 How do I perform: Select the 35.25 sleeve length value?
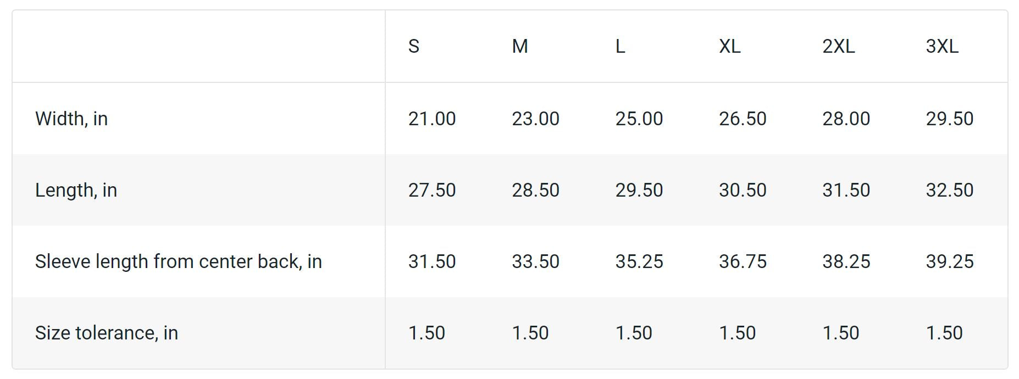639,261
